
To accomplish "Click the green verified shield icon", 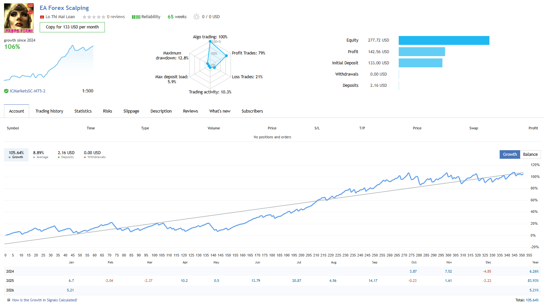I will click(6, 91).
